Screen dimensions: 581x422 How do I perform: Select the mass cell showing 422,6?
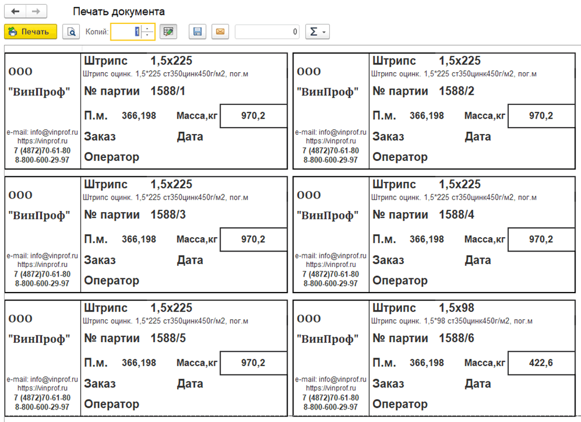click(x=541, y=362)
